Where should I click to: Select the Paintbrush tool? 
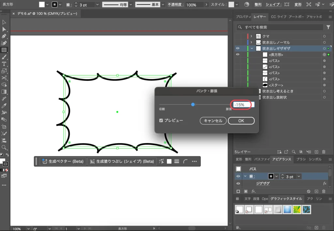point(4,57)
